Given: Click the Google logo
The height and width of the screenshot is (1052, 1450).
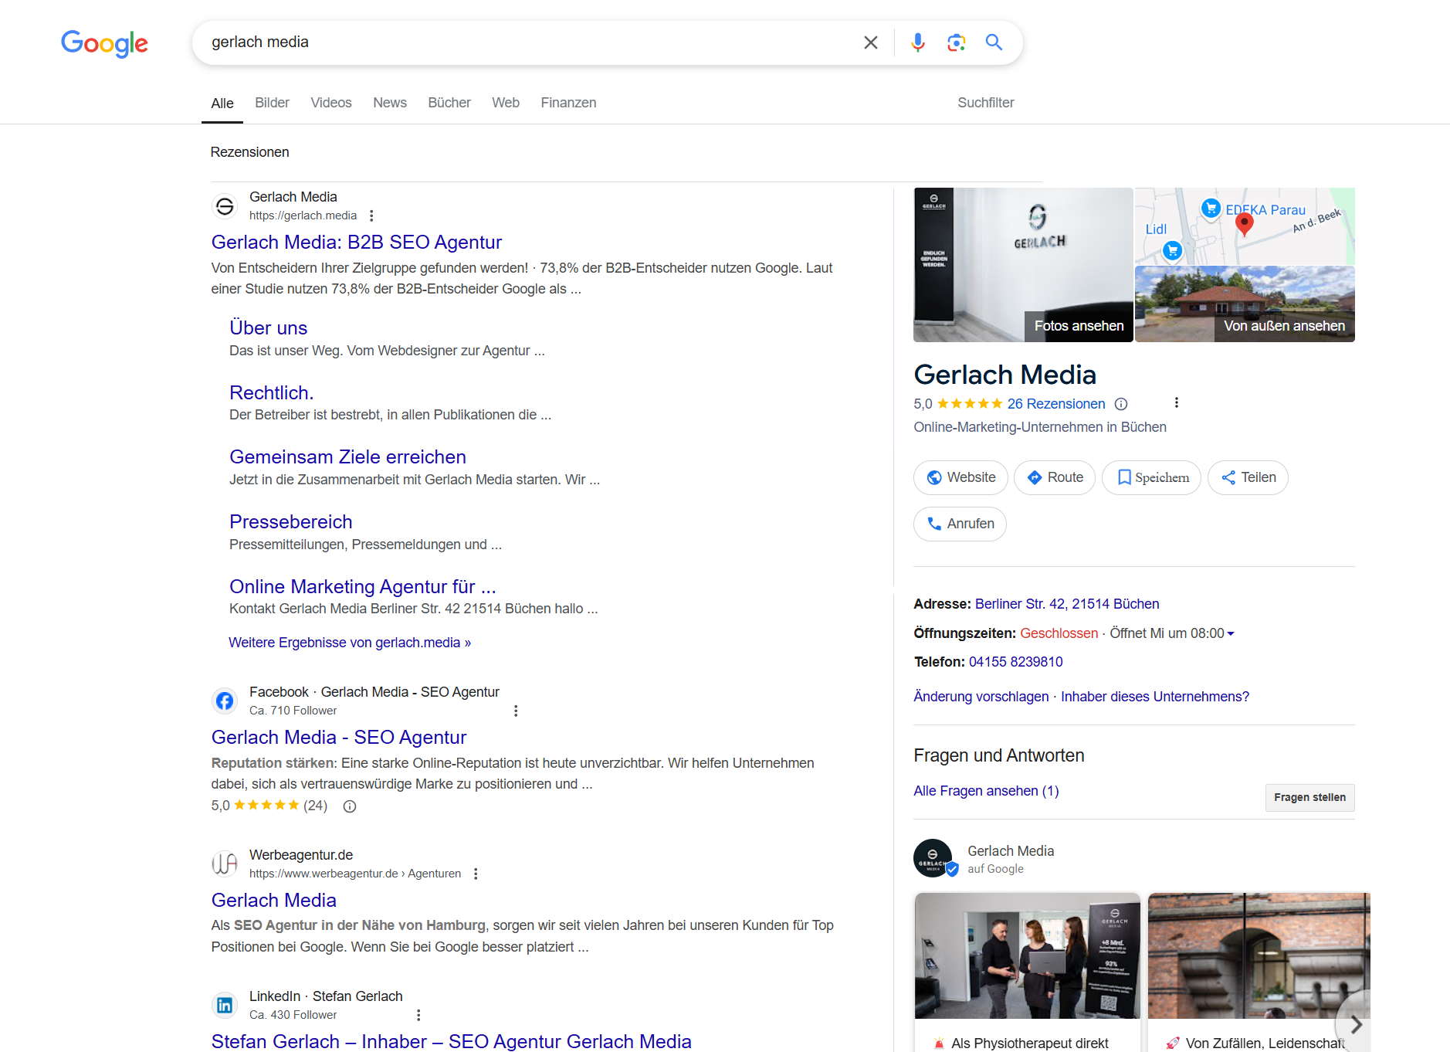Looking at the screenshot, I should point(104,43).
